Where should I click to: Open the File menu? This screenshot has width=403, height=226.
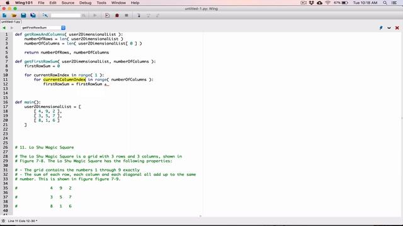coord(41,3)
